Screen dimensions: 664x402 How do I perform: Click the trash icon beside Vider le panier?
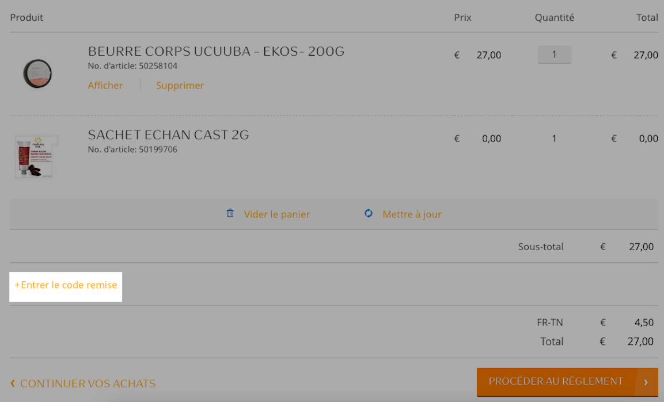pos(230,213)
